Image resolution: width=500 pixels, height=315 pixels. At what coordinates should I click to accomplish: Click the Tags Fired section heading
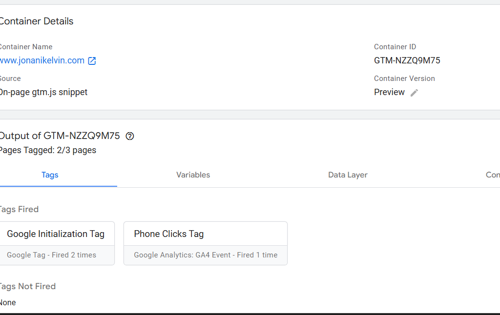click(x=20, y=209)
